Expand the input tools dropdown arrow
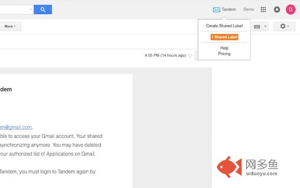Screen dimensions: 300x188 (x=265, y=26)
